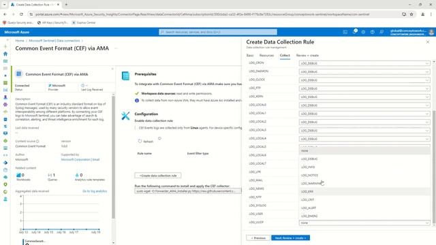Image resolution: width=436 pixels, height=245 pixels.
Task: Choose LOG_CRIT in the open dropdown list
Action: (364, 199)
